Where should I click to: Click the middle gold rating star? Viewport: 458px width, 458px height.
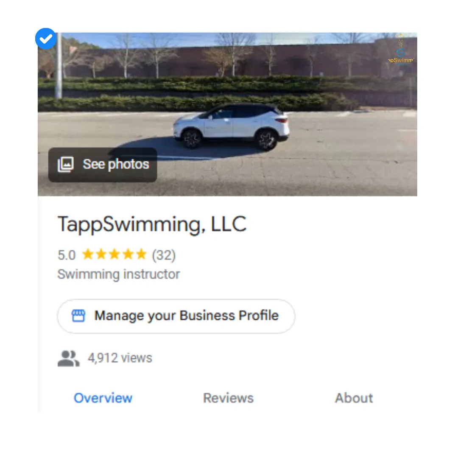tap(114, 255)
